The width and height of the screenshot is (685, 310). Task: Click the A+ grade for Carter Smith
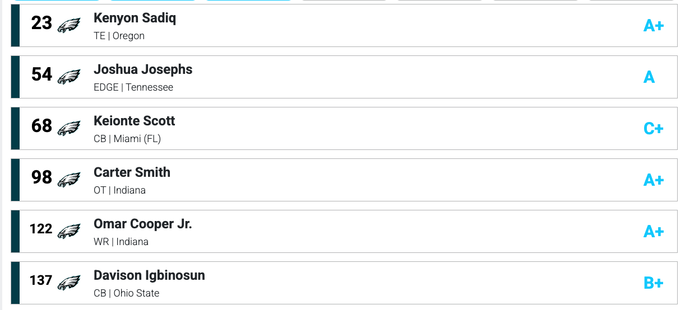653,180
